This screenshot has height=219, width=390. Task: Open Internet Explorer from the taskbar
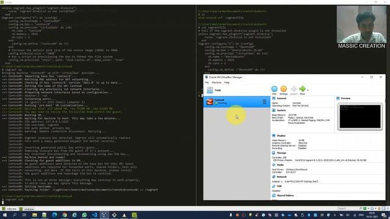tap(74, 215)
